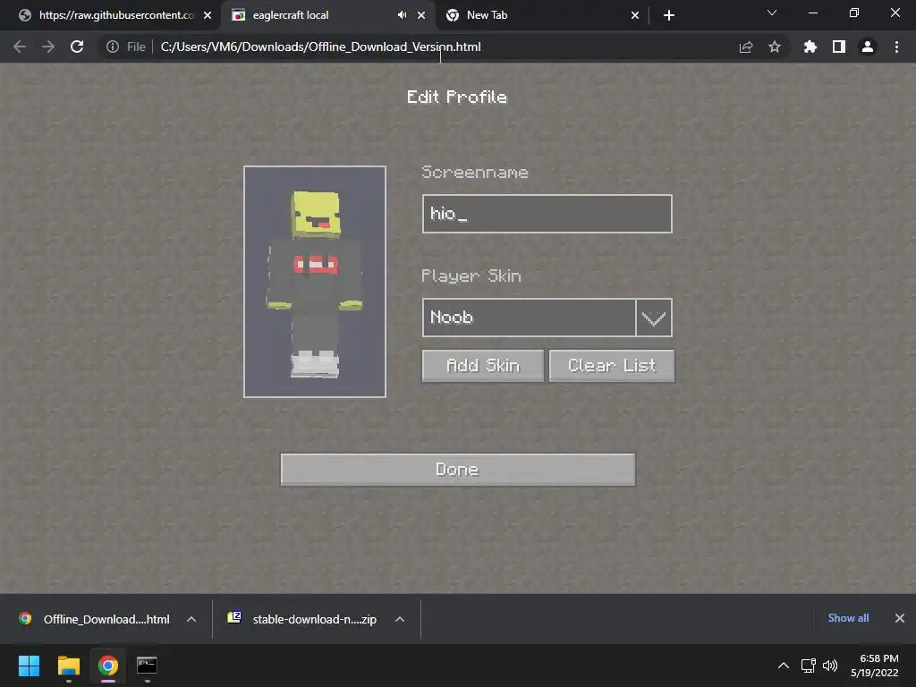This screenshot has height=687, width=916.
Task: Go forward to next page
Action: click(48, 47)
